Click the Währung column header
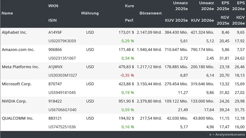Image resolution: width=246 pixels, height=138 pixels. 90,13
